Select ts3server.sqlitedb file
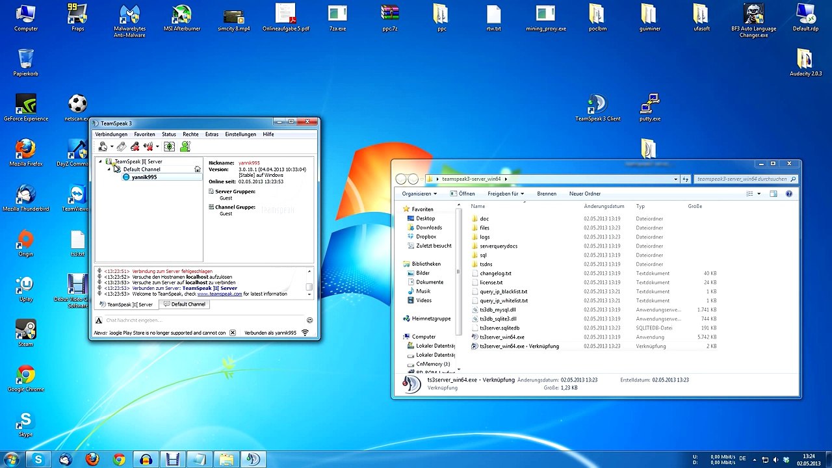This screenshot has width=832, height=468. pos(495,328)
